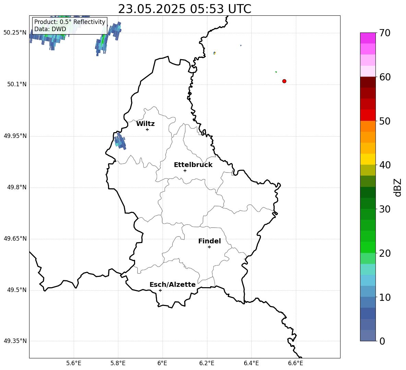Click the 5.6°E longitude label
This screenshot has width=406, height=370.
pos(74,363)
